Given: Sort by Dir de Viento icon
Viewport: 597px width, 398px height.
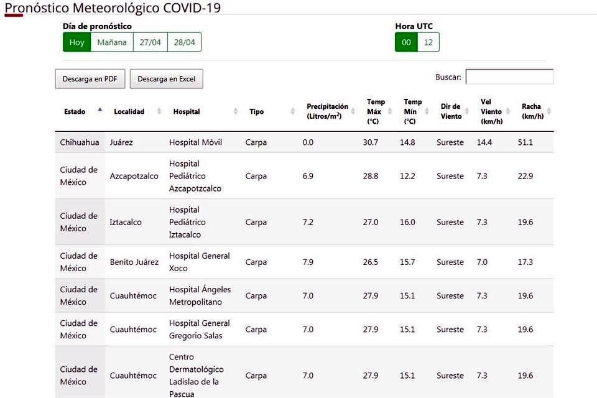Looking at the screenshot, I should point(469,111).
